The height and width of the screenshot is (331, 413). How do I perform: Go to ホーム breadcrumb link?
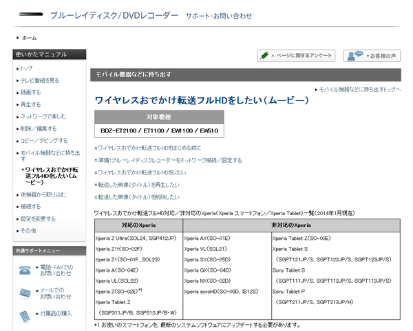click(29, 38)
